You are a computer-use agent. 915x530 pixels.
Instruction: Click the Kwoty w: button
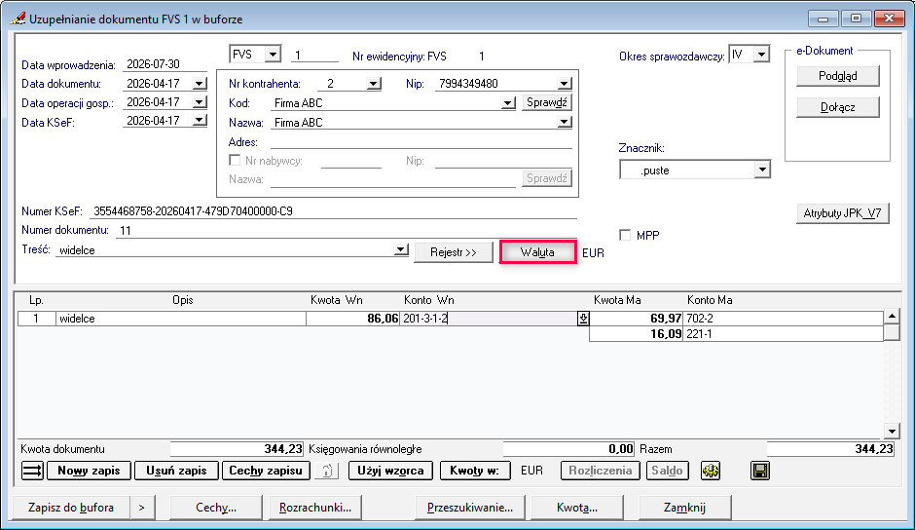(474, 471)
